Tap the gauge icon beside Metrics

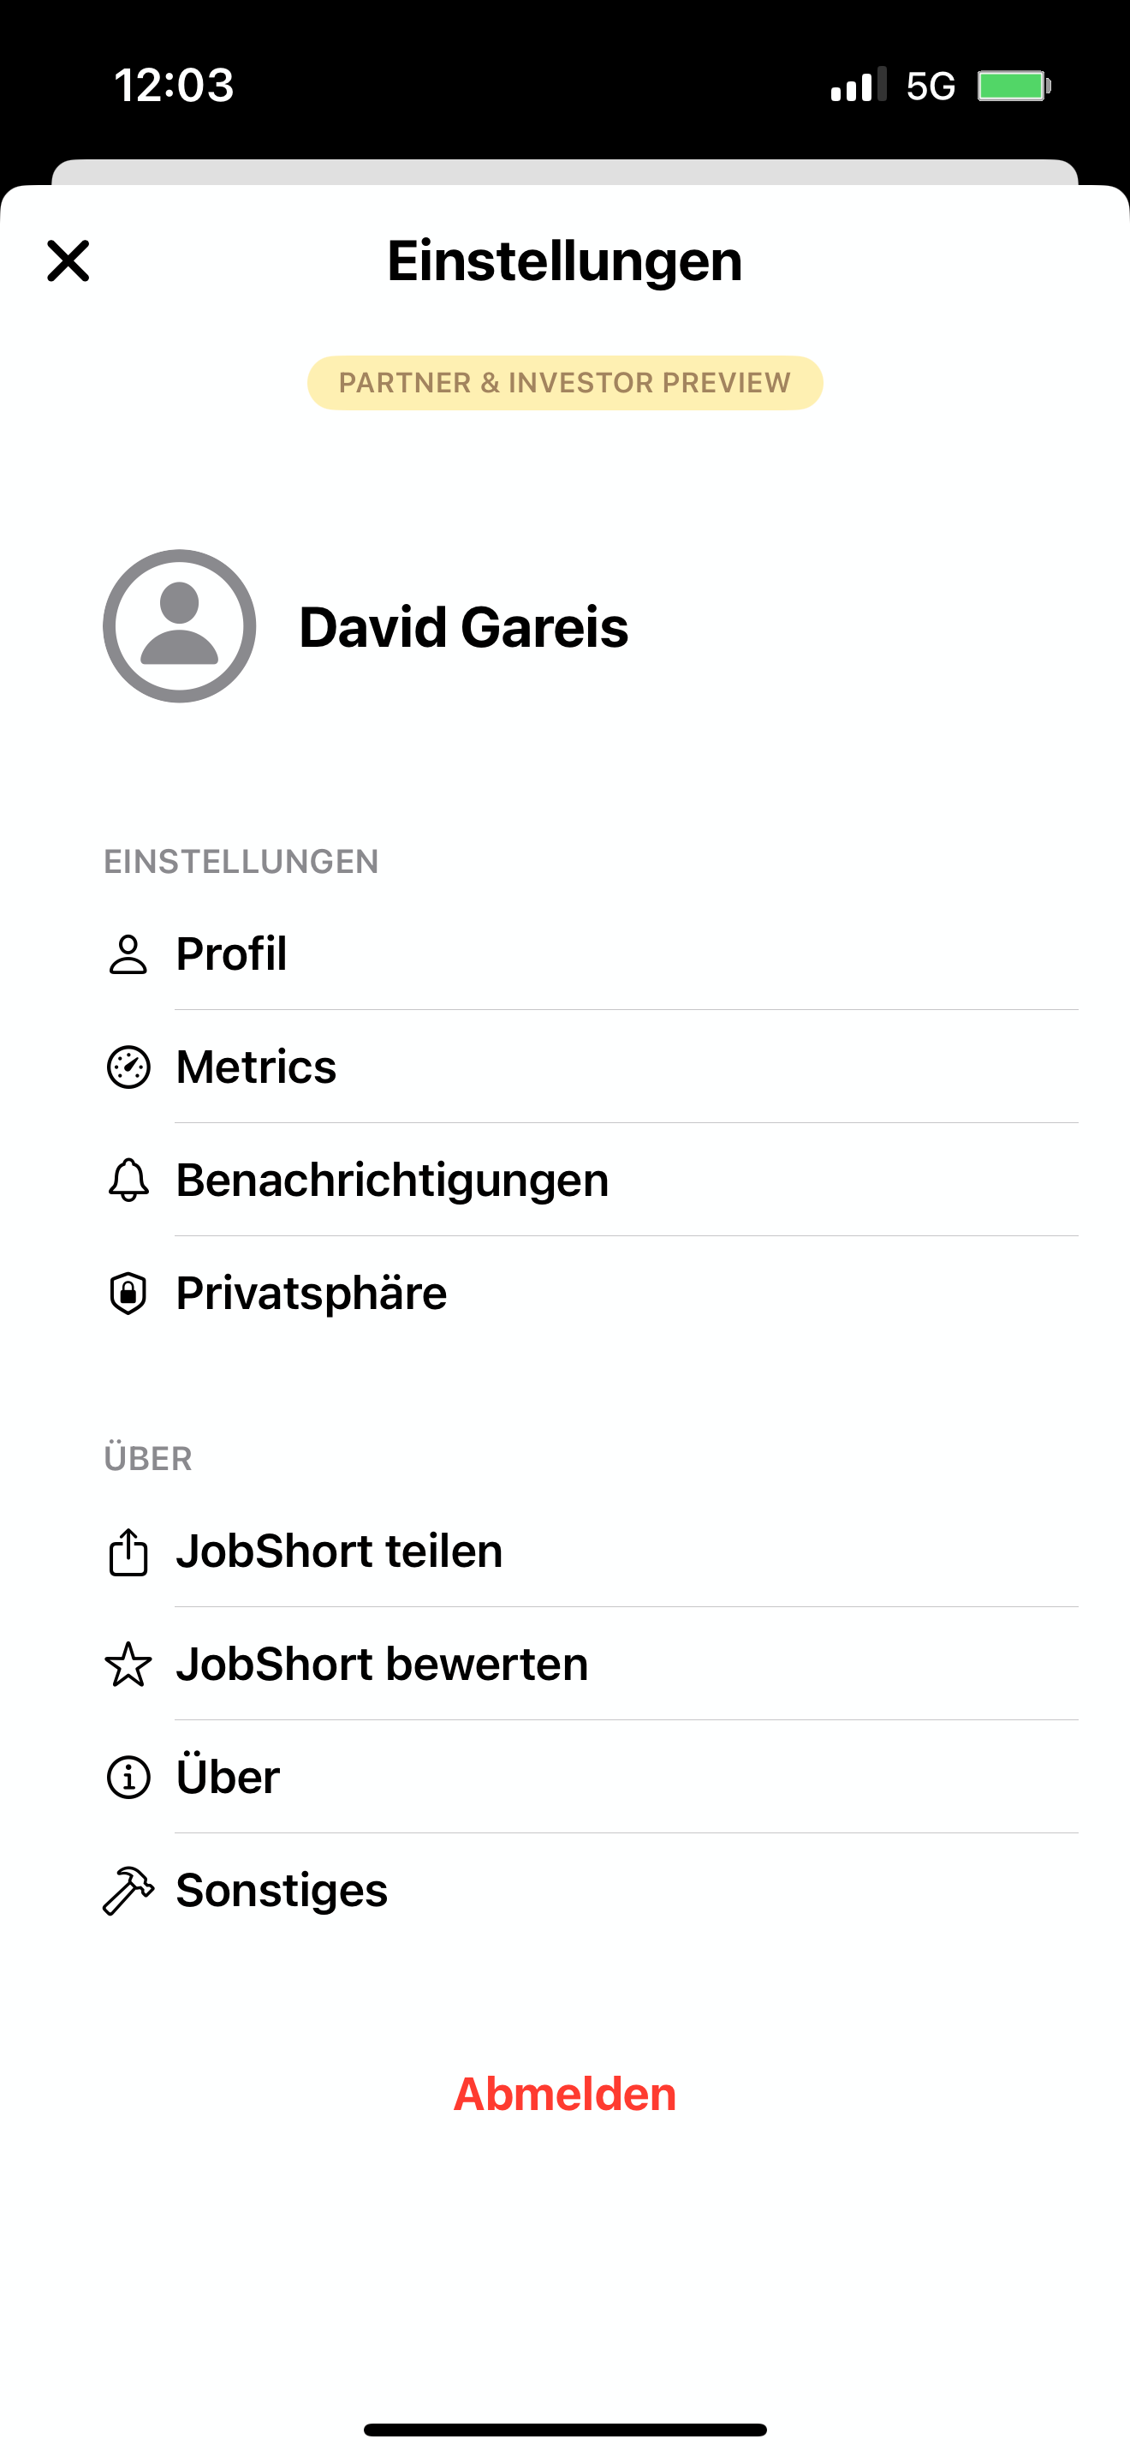(x=128, y=1067)
